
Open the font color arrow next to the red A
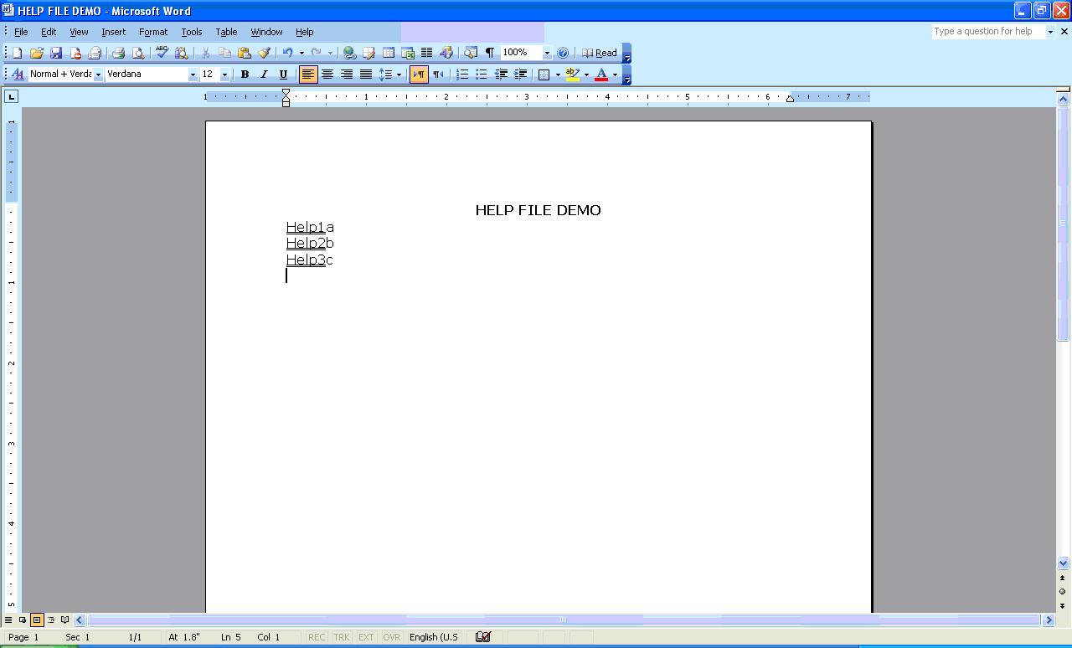click(615, 75)
